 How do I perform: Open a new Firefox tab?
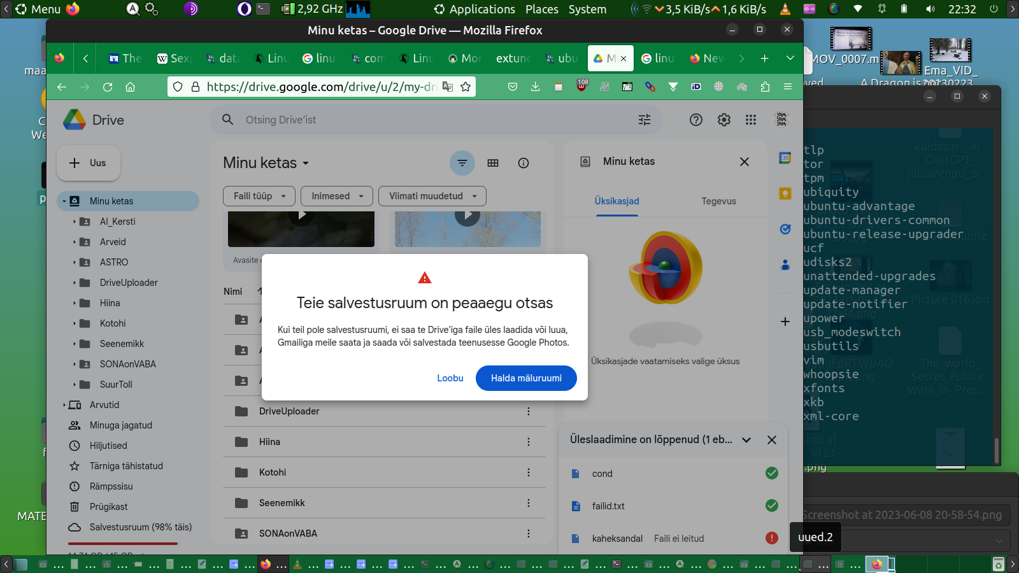click(765, 58)
